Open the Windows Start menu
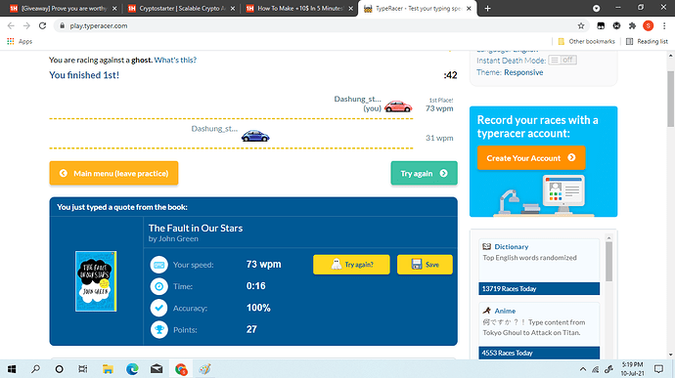Screen dimensions: 675x378 12,369
